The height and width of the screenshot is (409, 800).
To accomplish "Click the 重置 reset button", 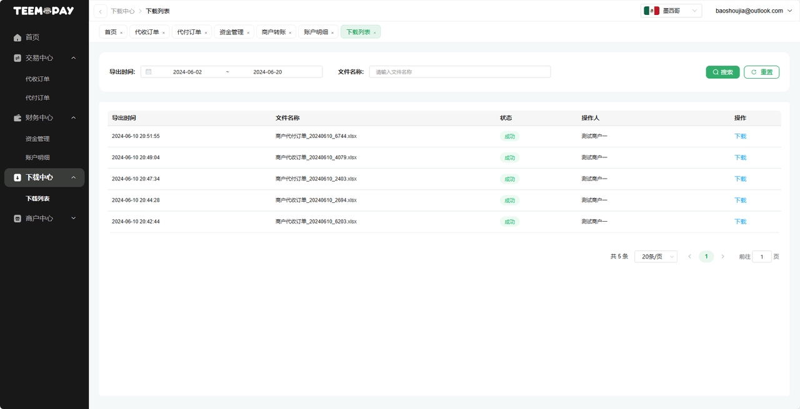I will 762,72.
